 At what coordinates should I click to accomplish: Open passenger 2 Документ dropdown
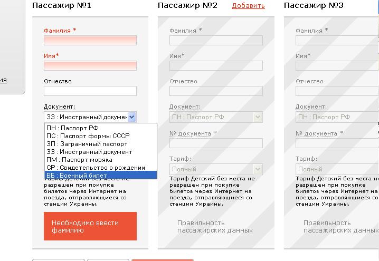pyautogui.click(x=216, y=117)
